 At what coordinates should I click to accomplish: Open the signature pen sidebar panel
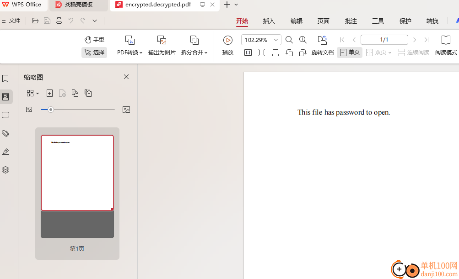pyautogui.click(x=5, y=152)
